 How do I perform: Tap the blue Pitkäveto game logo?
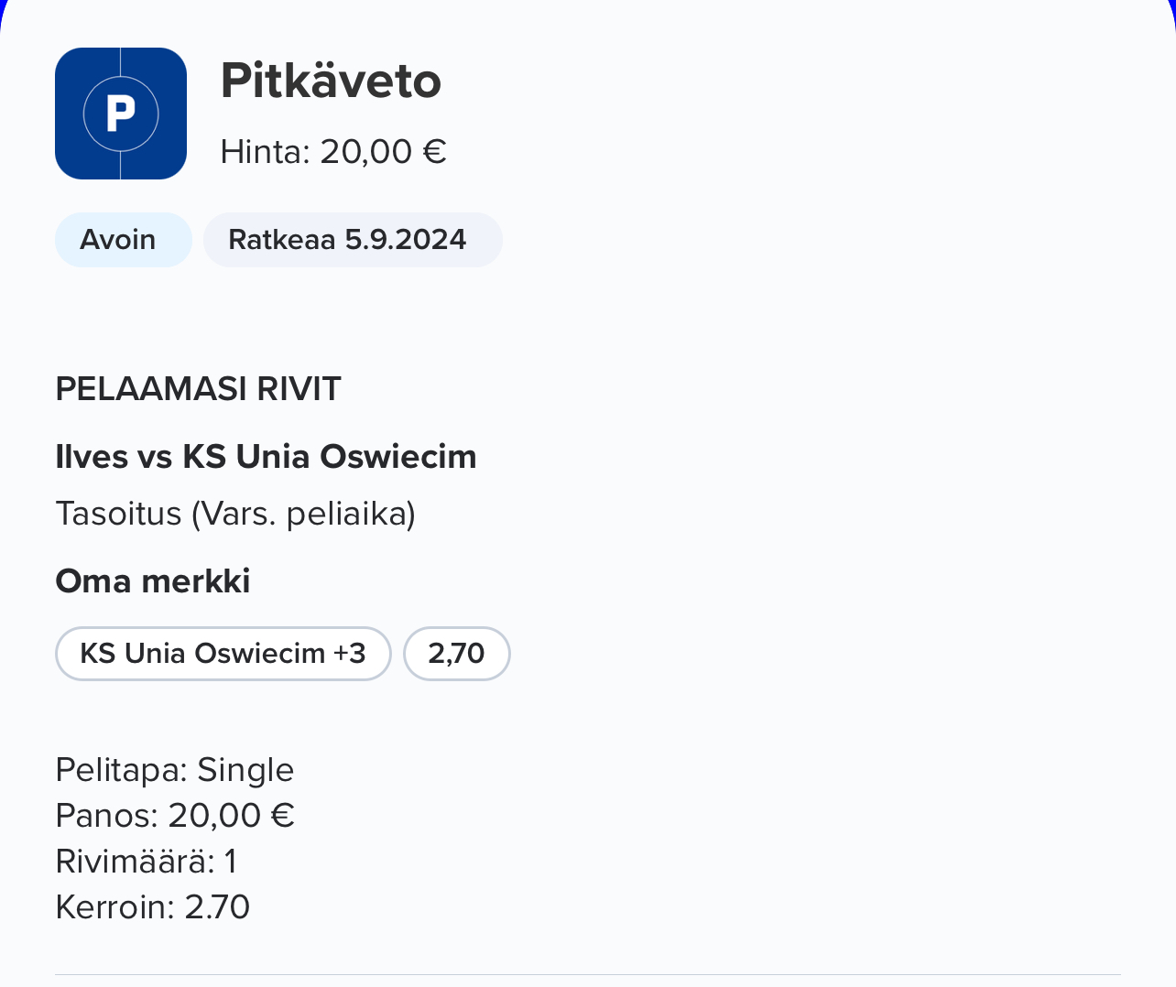coord(121,114)
